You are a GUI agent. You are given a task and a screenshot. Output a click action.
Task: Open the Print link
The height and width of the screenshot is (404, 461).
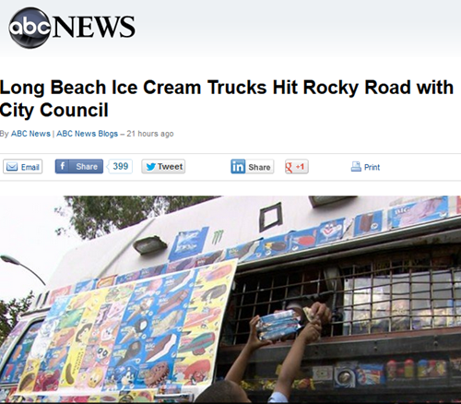tap(372, 167)
